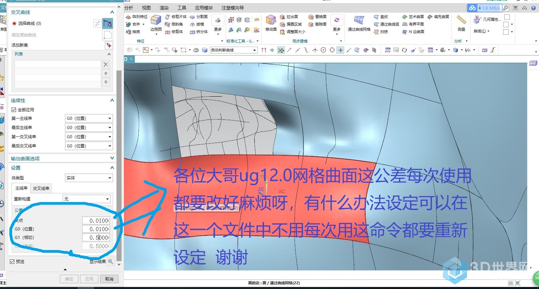Click the 取消 (Cancel) button
The height and width of the screenshot is (289, 539).
point(109,279)
